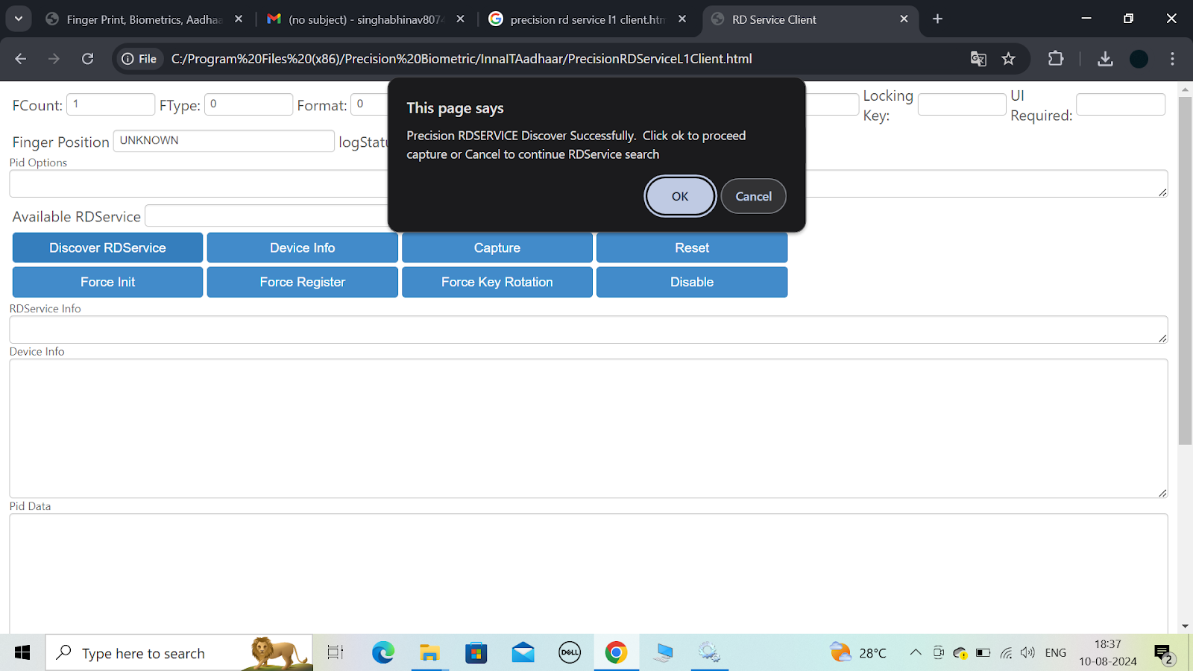Open the volume speaker icon
Screen dimensions: 1193x671
point(1028,653)
